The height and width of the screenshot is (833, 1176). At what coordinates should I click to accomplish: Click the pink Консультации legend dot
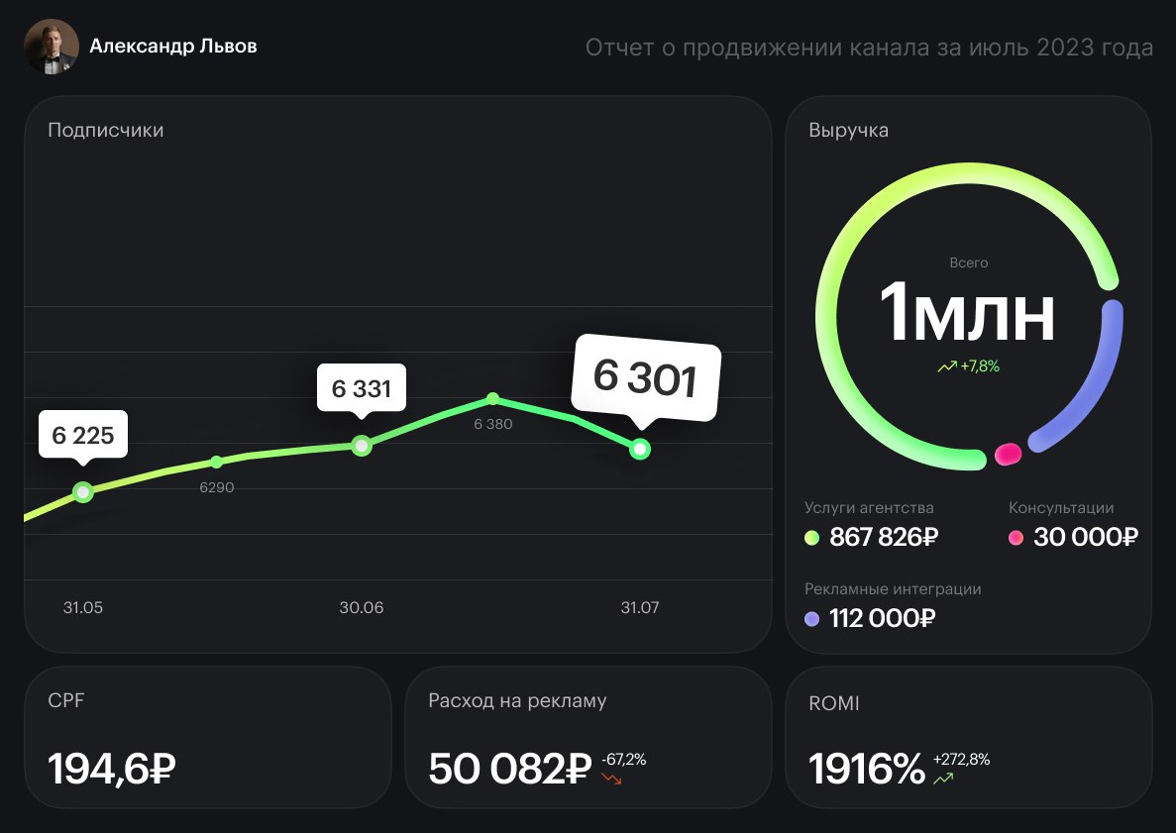point(1016,538)
